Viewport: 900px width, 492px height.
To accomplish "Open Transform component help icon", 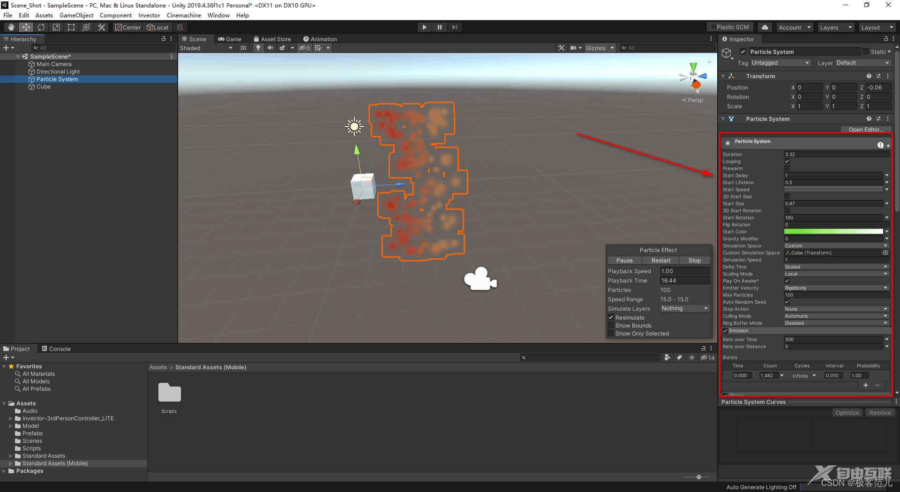I will pyautogui.click(x=869, y=76).
